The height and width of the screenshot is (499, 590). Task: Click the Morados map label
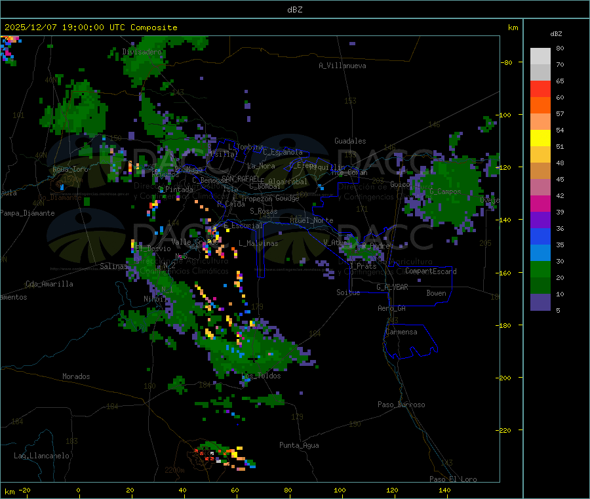pyautogui.click(x=76, y=376)
